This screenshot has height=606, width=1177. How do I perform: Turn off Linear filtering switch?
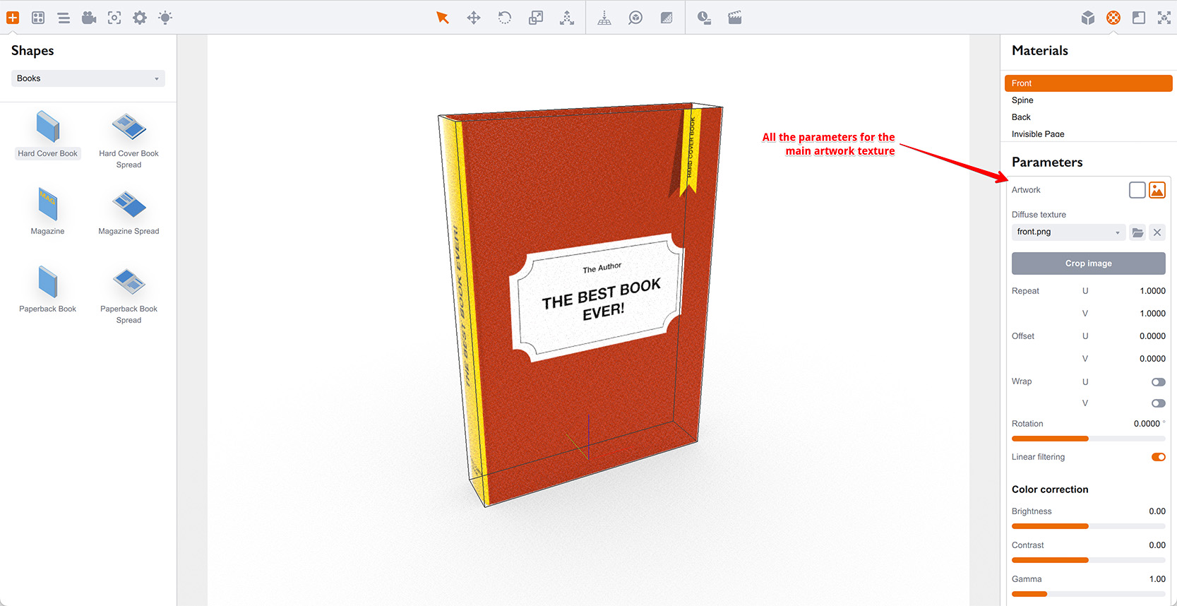coord(1158,457)
